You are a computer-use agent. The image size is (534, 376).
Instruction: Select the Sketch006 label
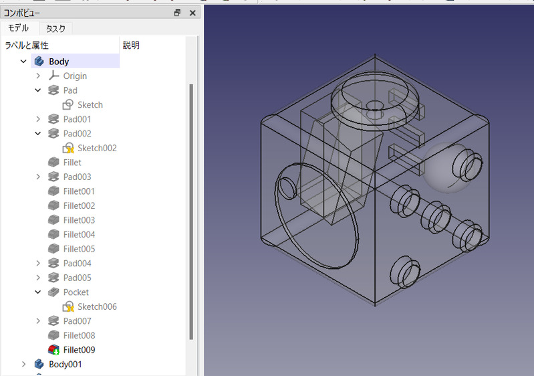[x=97, y=306]
